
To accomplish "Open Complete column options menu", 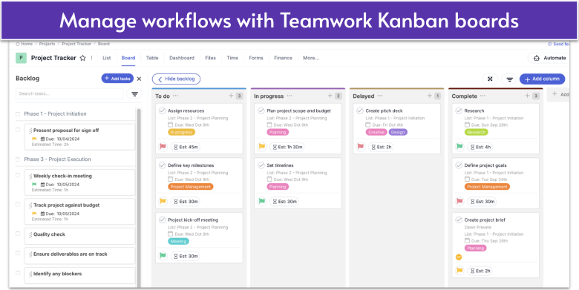I will click(x=482, y=96).
